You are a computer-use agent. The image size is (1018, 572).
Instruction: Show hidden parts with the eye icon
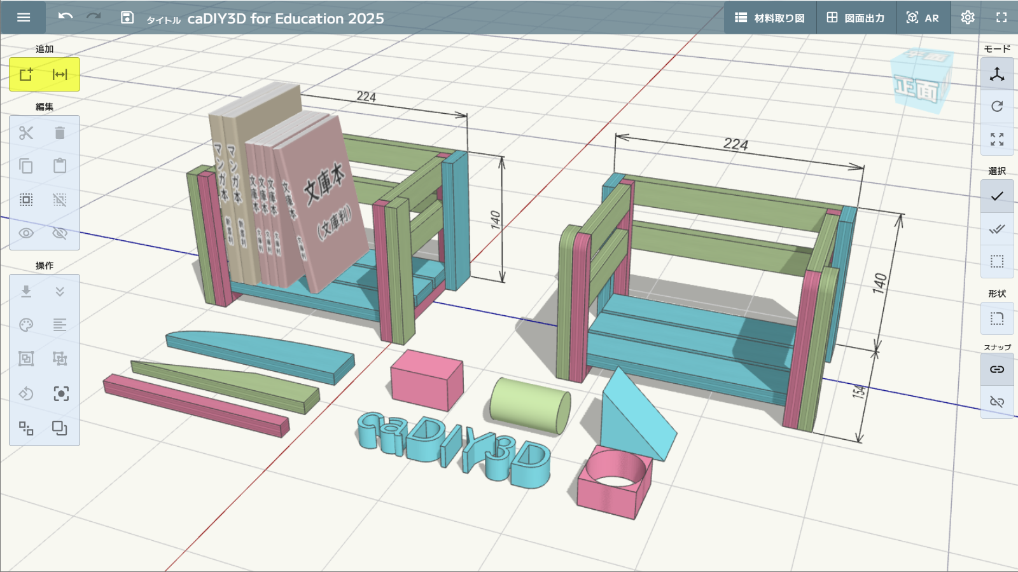coord(26,233)
